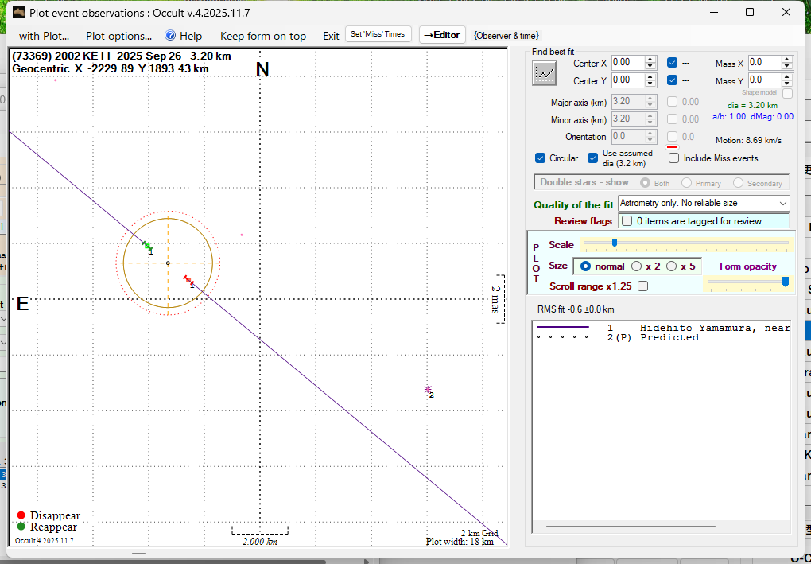The image size is (811, 564).
Task: Click the Occult app icon in title bar
Action: (x=19, y=12)
